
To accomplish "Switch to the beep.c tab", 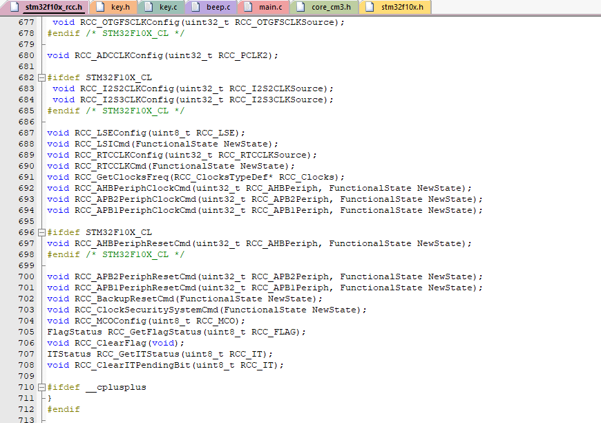I will [x=211, y=8].
